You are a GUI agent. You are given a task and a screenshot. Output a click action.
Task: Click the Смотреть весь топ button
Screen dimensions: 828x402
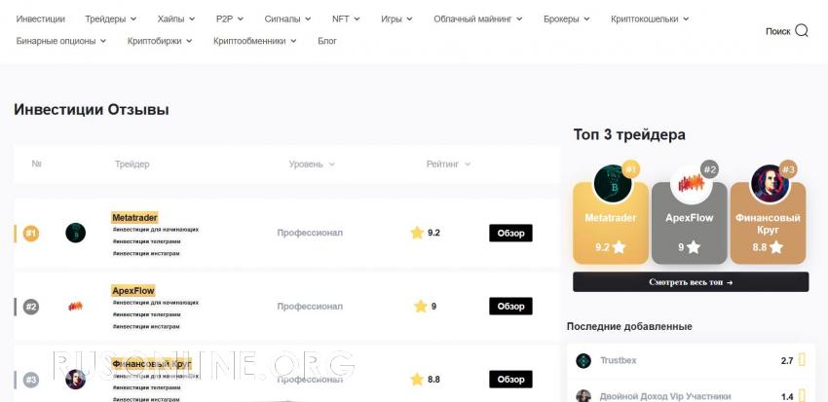691,281
